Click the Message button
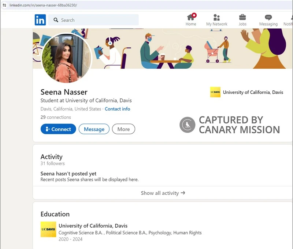293x249 pixels. click(x=94, y=129)
